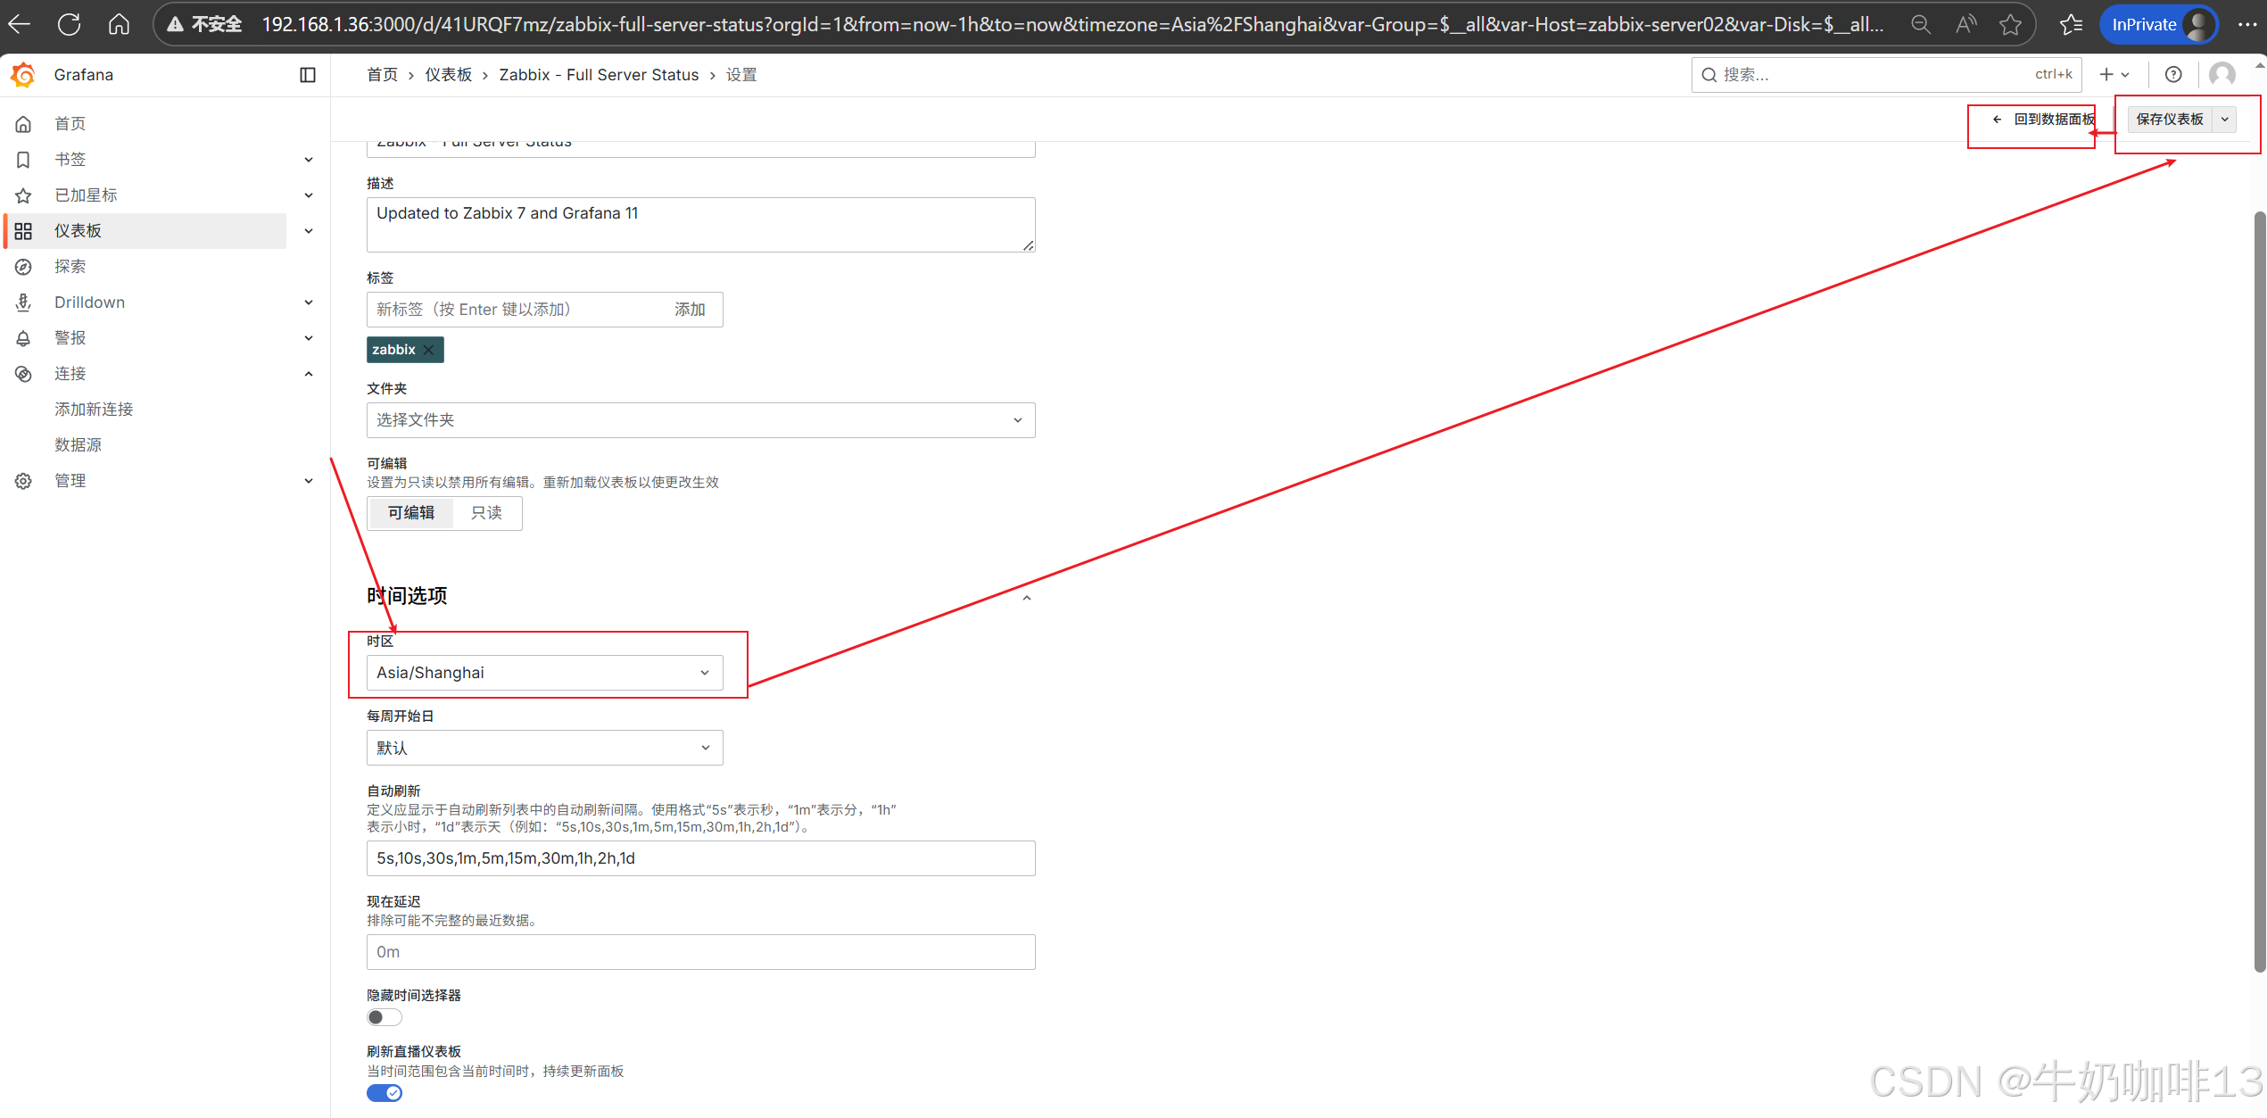Collapse the 时间选项 section chevron
The height and width of the screenshot is (1118, 2267).
point(1027,598)
